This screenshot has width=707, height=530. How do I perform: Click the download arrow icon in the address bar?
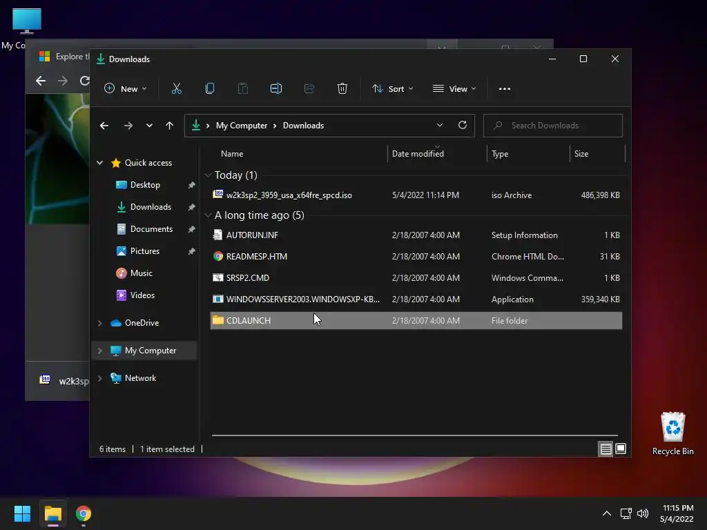click(195, 126)
